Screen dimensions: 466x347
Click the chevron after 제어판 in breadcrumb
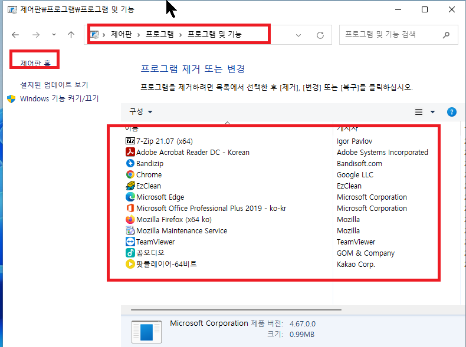click(x=139, y=35)
